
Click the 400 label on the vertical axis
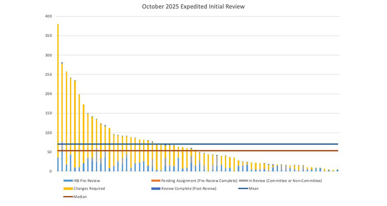pos(49,16)
